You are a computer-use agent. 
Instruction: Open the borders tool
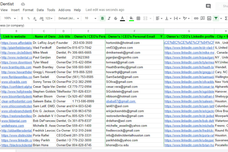click(138, 18)
